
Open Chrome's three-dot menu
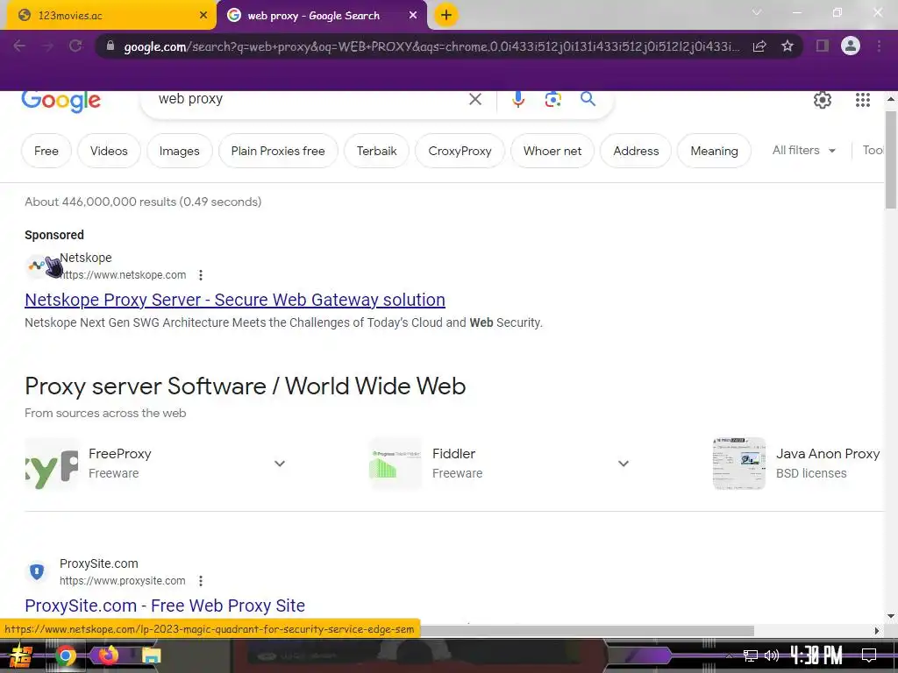(879, 46)
